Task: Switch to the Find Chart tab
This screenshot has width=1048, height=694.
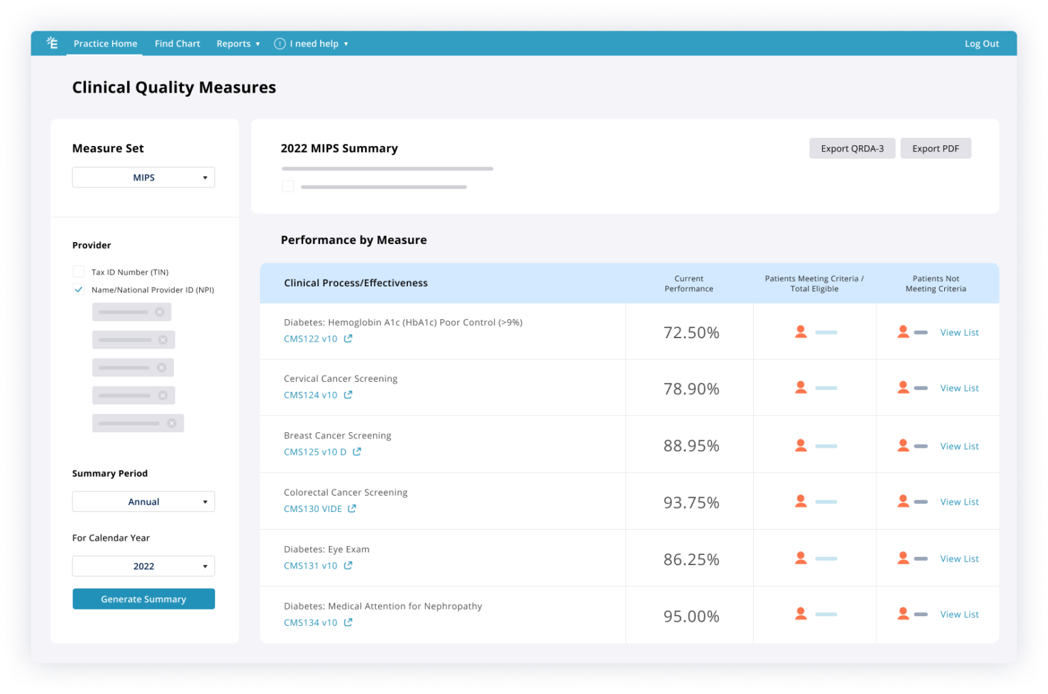Action: pyautogui.click(x=177, y=43)
